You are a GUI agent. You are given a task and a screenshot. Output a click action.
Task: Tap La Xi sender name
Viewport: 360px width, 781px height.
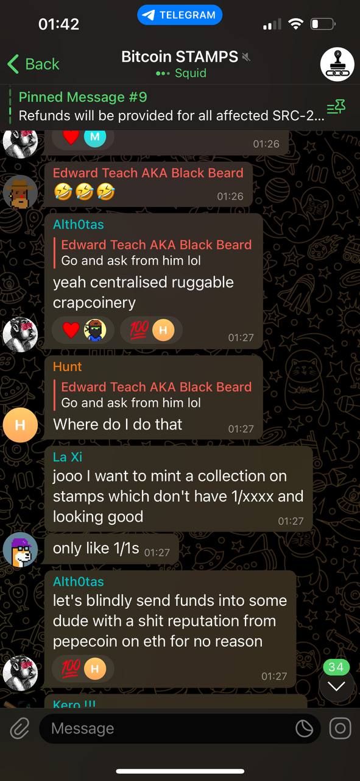pyautogui.click(x=68, y=456)
